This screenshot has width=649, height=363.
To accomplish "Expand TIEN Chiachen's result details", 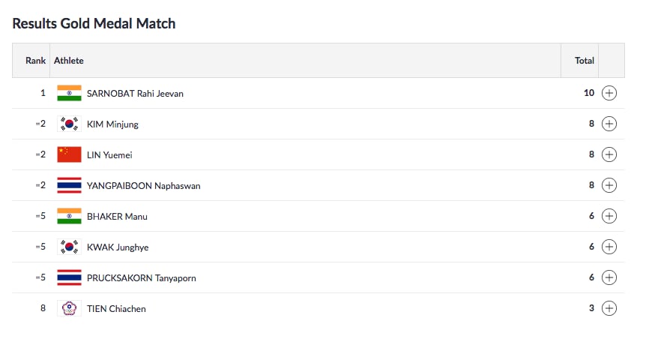I will tap(609, 308).
